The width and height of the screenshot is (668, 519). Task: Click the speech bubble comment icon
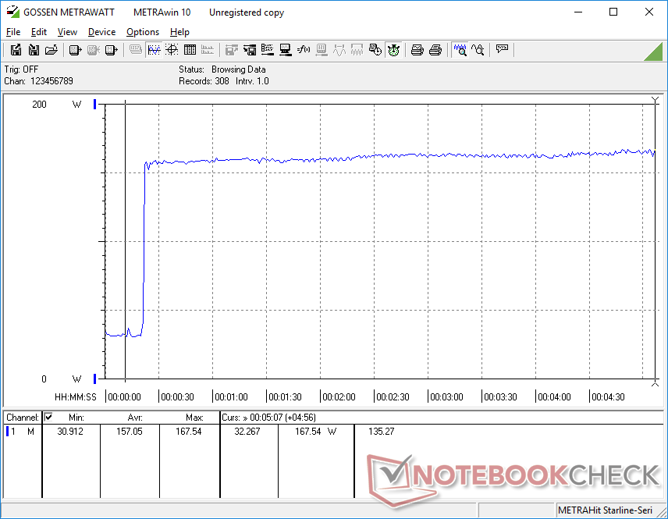[x=502, y=50]
